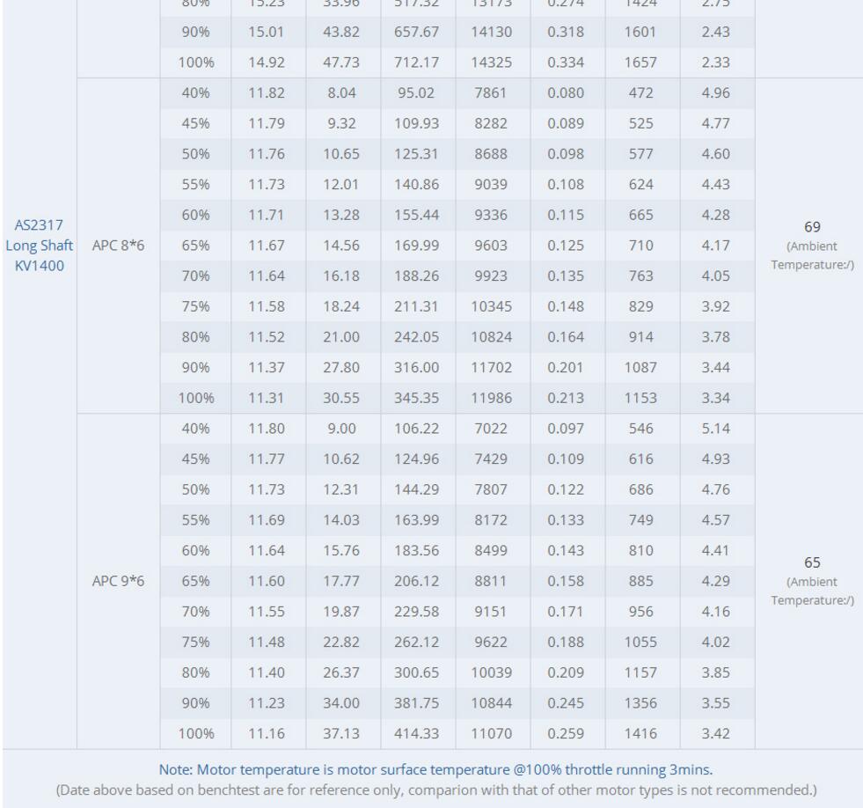The height and width of the screenshot is (808, 863).
Task: Select the 345.35 power cell
Action: click(417, 396)
